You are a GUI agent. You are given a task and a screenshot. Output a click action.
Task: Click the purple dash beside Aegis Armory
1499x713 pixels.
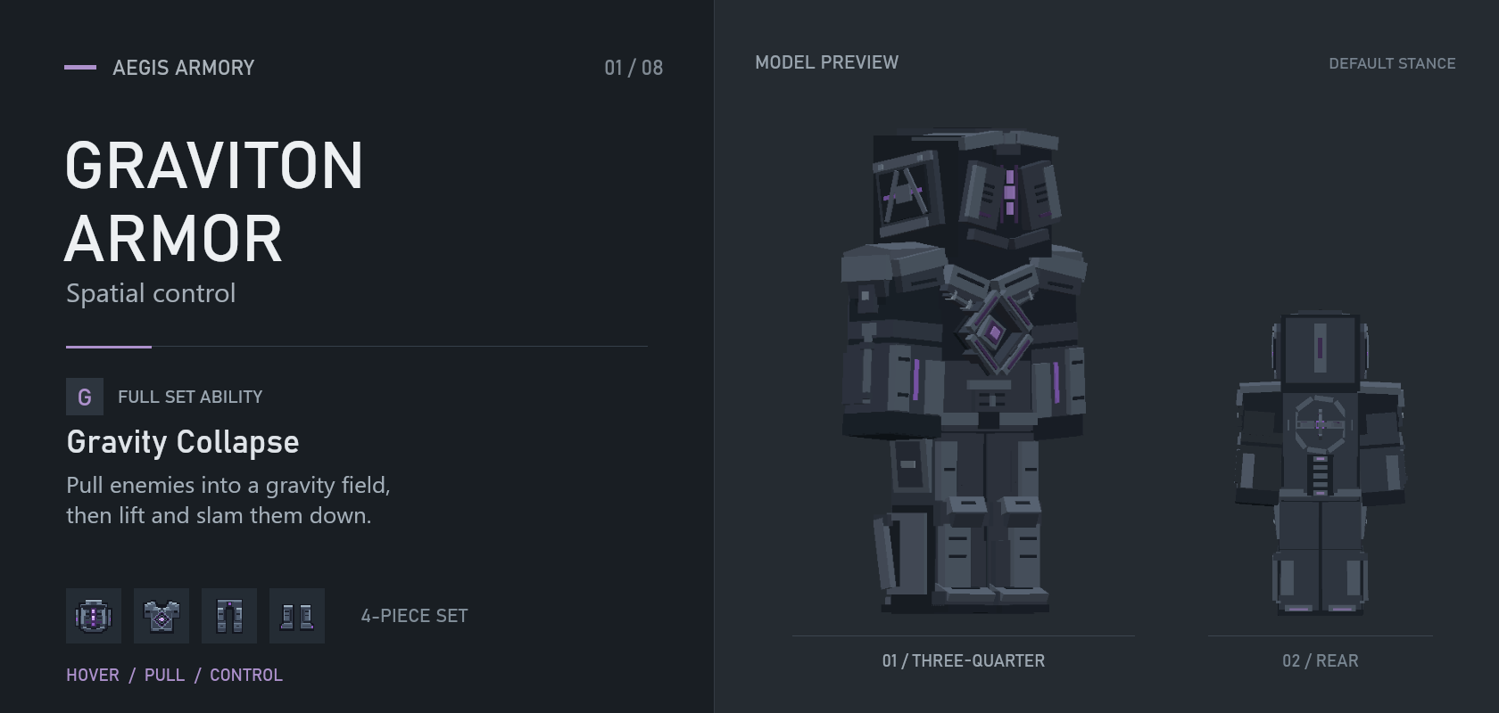(x=80, y=67)
